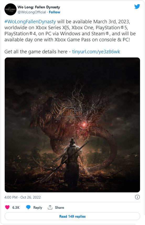This screenshot has width=145, height=225.
Task: Click the Reply text label
Action: [37, 207]
